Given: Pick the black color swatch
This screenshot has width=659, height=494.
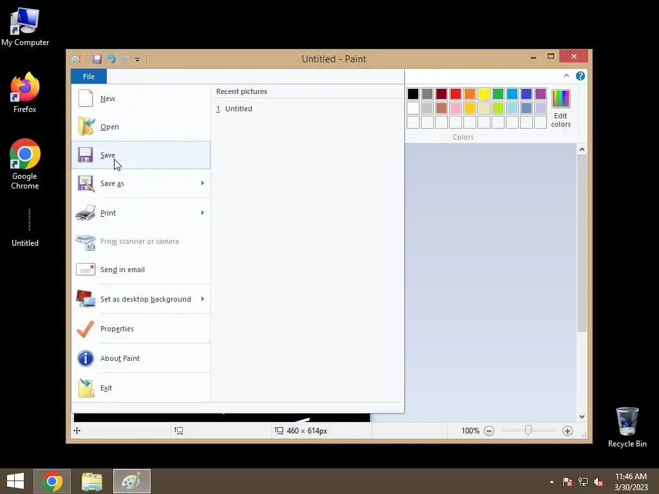Looking at the screenshot, I should click(413, 94).
